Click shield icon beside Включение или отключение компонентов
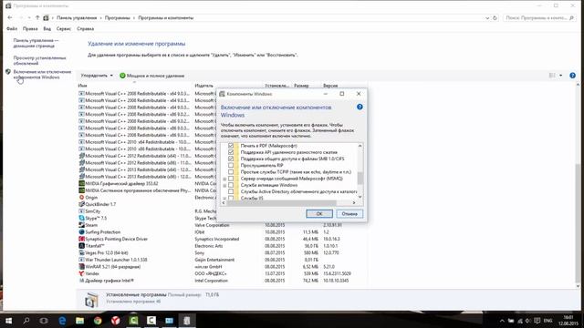 click(x=8, y=72)
